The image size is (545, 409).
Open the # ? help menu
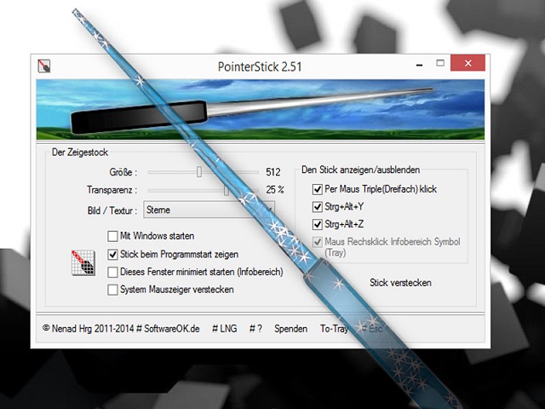(255, 329)
